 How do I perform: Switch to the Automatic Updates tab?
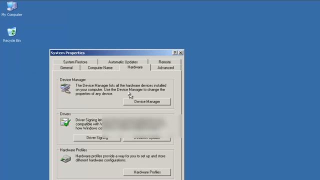[123, 62]
